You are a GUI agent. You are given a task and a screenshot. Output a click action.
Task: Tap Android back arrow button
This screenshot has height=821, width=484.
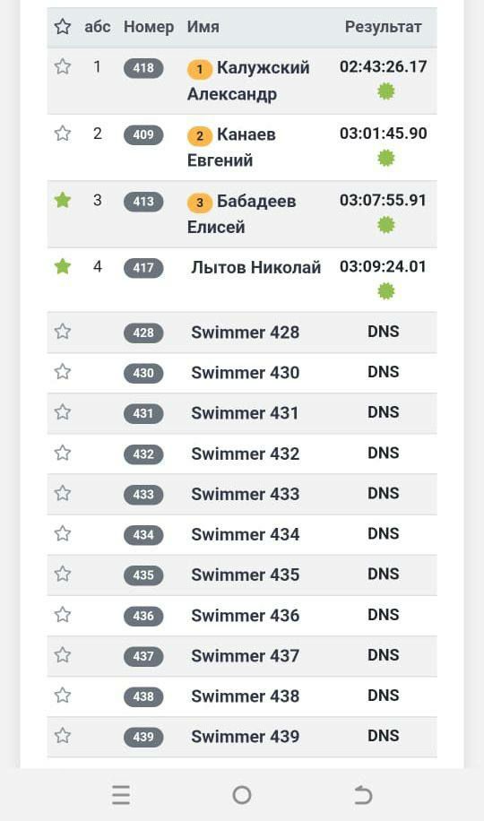(362, 795)
